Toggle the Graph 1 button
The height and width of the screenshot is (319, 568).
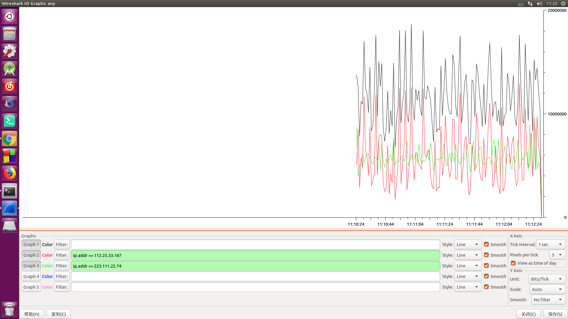pyautogui.click(x=31, y=245)
